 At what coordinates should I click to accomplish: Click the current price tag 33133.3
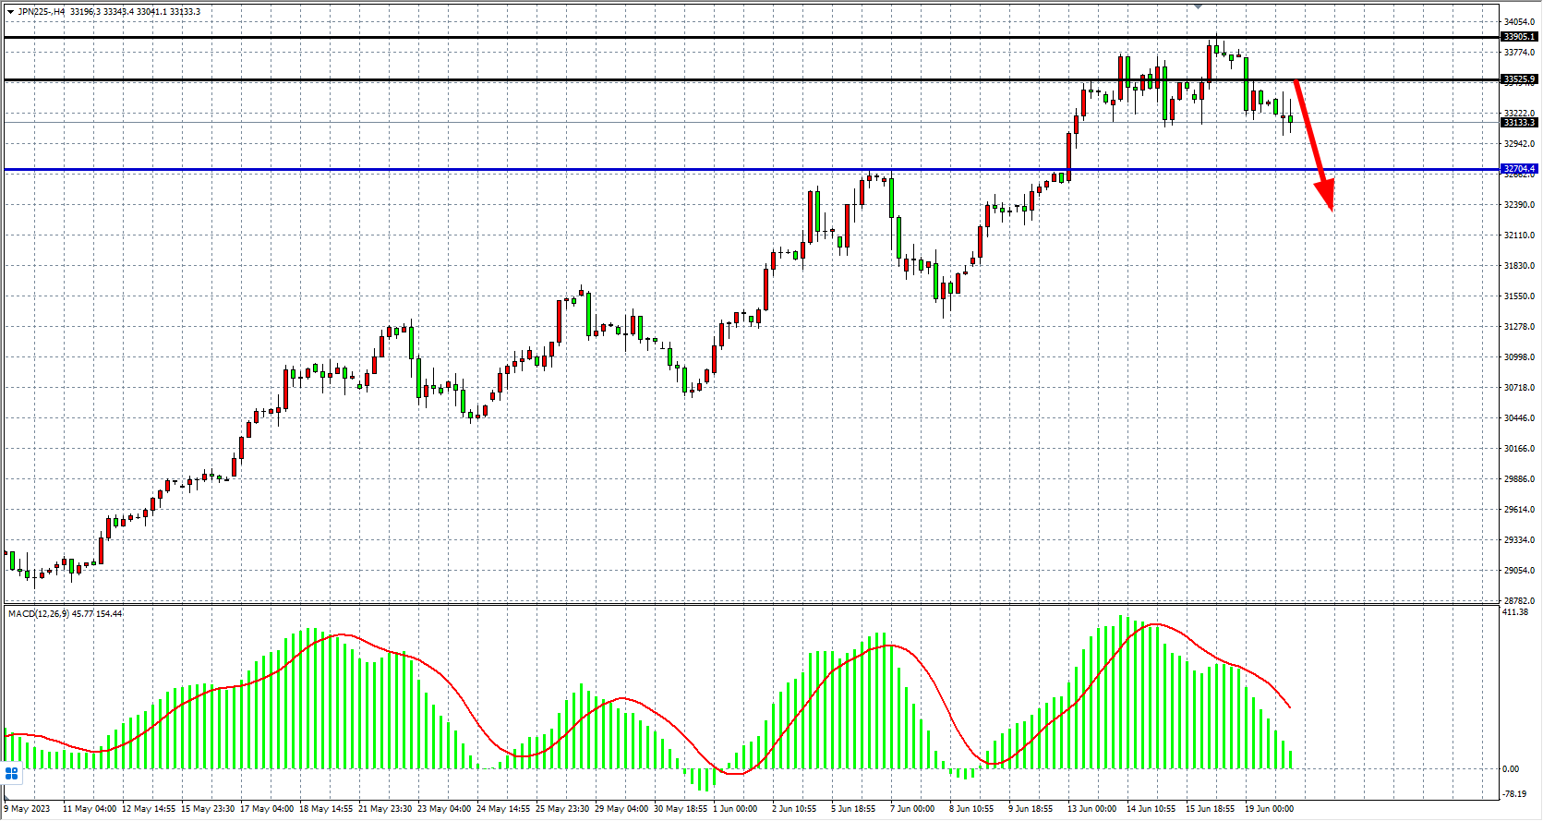coord(1519,123)
